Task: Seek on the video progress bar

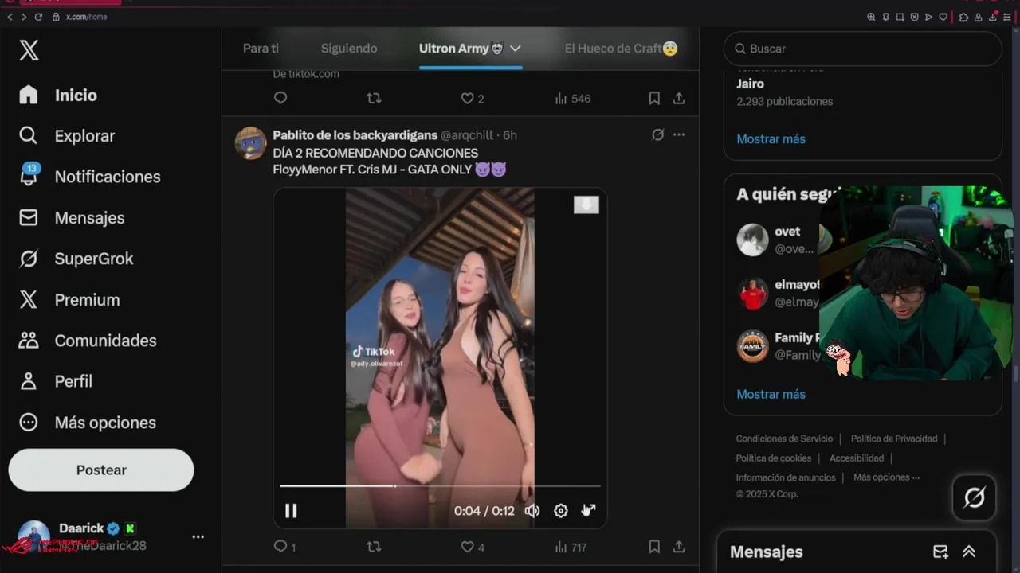Action: [440, 485]
